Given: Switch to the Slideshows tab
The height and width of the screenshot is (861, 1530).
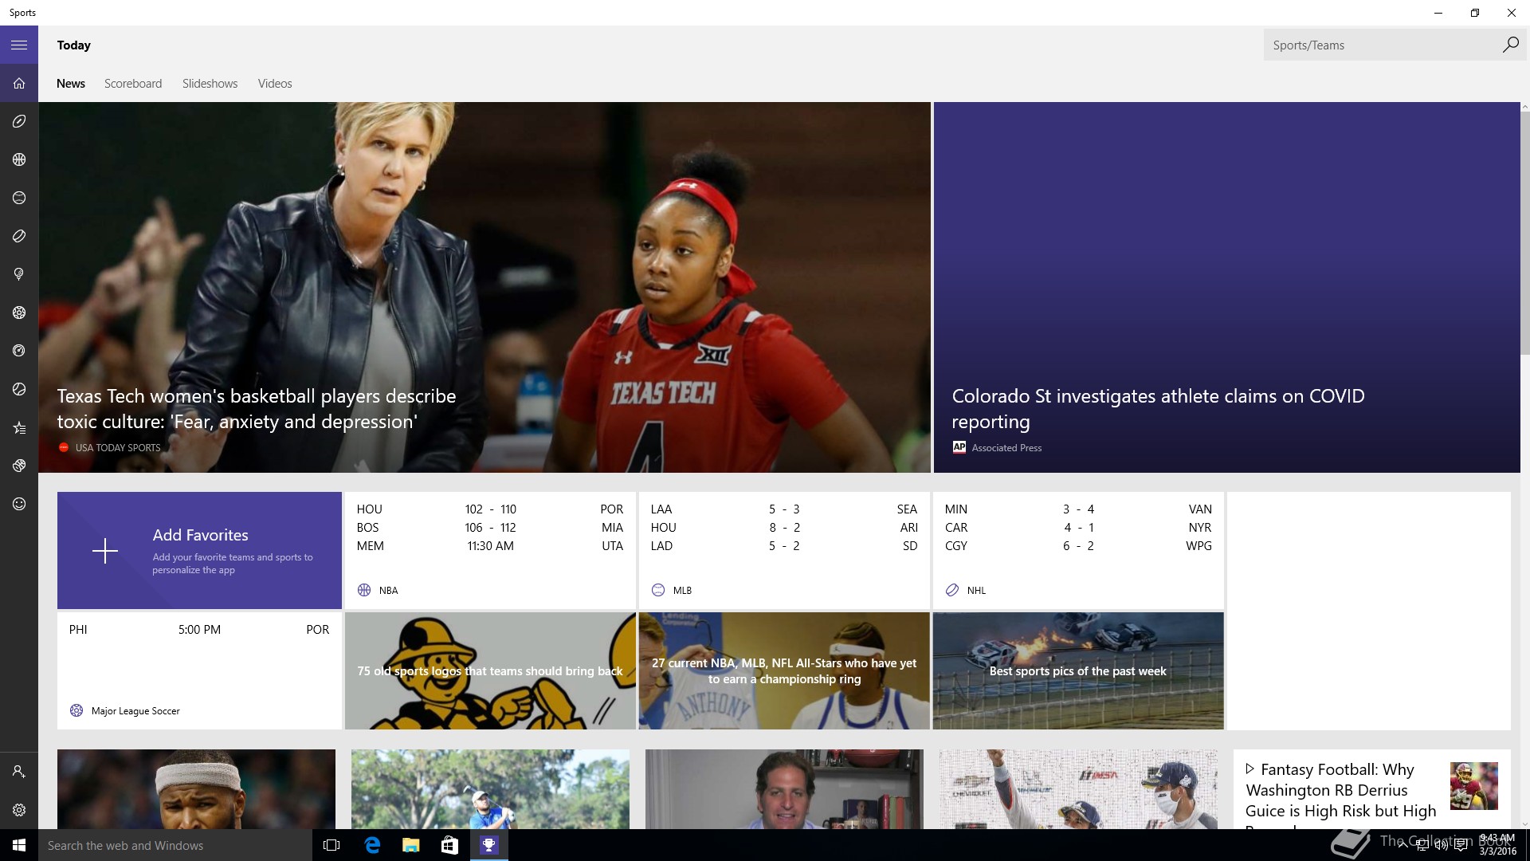Looking at the screenshot, I should click(210, 83).
